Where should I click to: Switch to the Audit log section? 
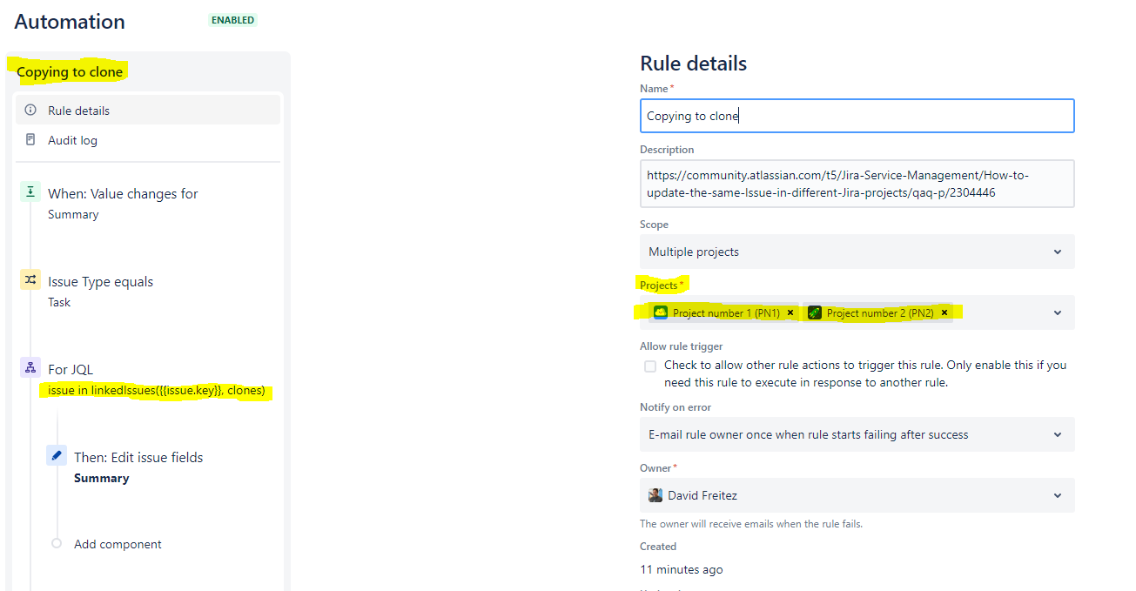pos(72,140)
